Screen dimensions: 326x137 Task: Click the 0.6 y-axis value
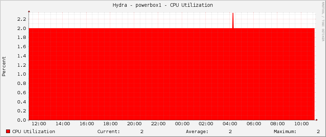pyautogui.click(x=21, y=92)
